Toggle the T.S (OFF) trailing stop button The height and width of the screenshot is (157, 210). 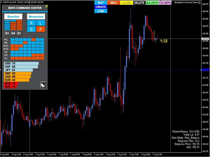pos(165,3)
